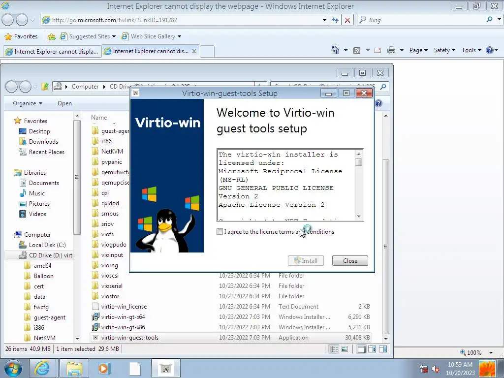Viewport: 504px width, 378px height.
Task: Select virtio-win_license text document
Action: [124, 307]
